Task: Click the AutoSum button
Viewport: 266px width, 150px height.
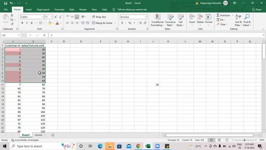Action: click(223, 15)
